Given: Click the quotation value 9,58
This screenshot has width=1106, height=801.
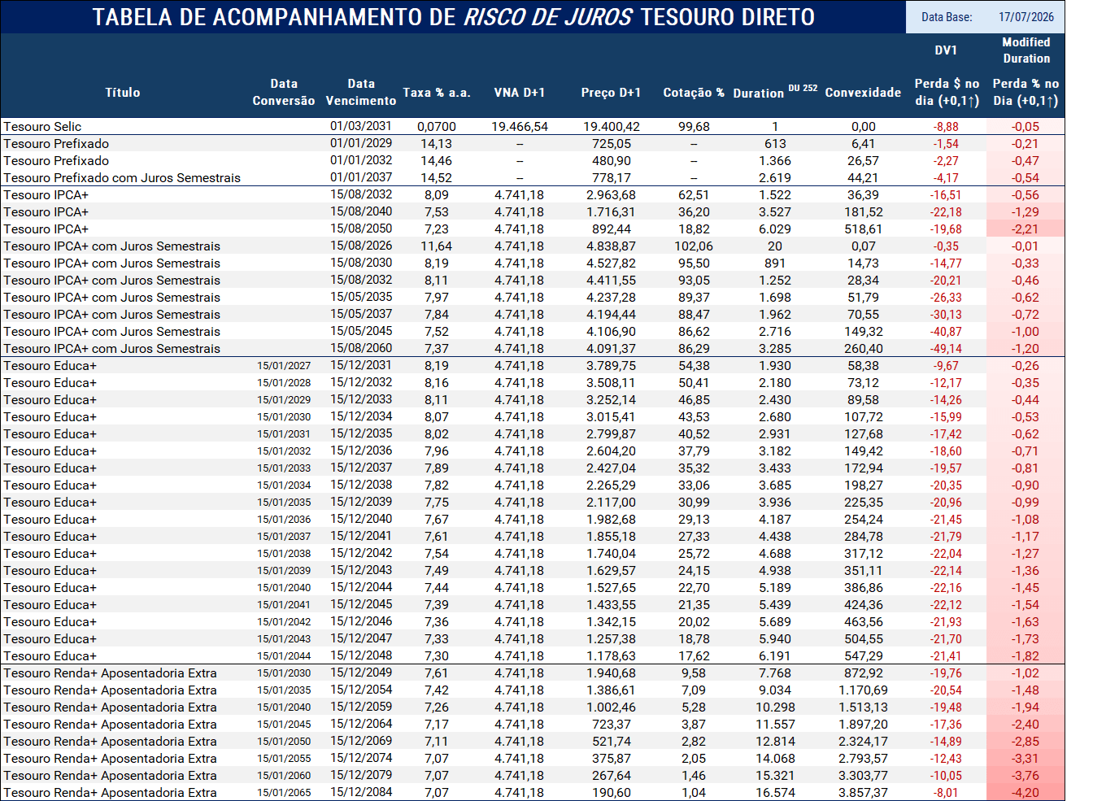Looking at the screenshot, I should click(x=694, y=673).
